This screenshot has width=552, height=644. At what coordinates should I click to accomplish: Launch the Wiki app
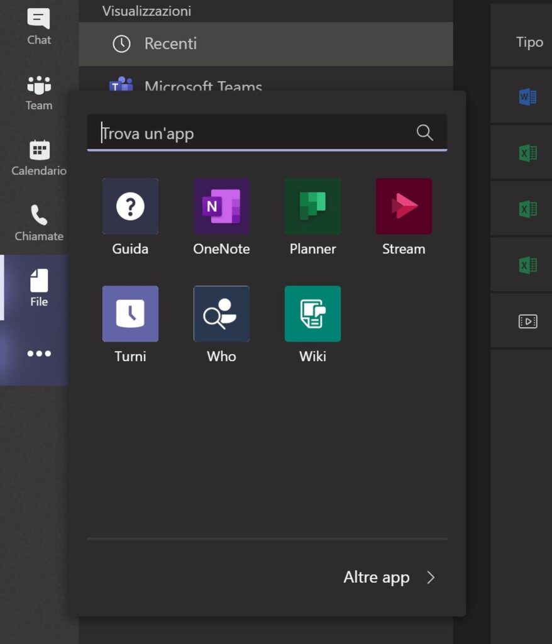312,325
